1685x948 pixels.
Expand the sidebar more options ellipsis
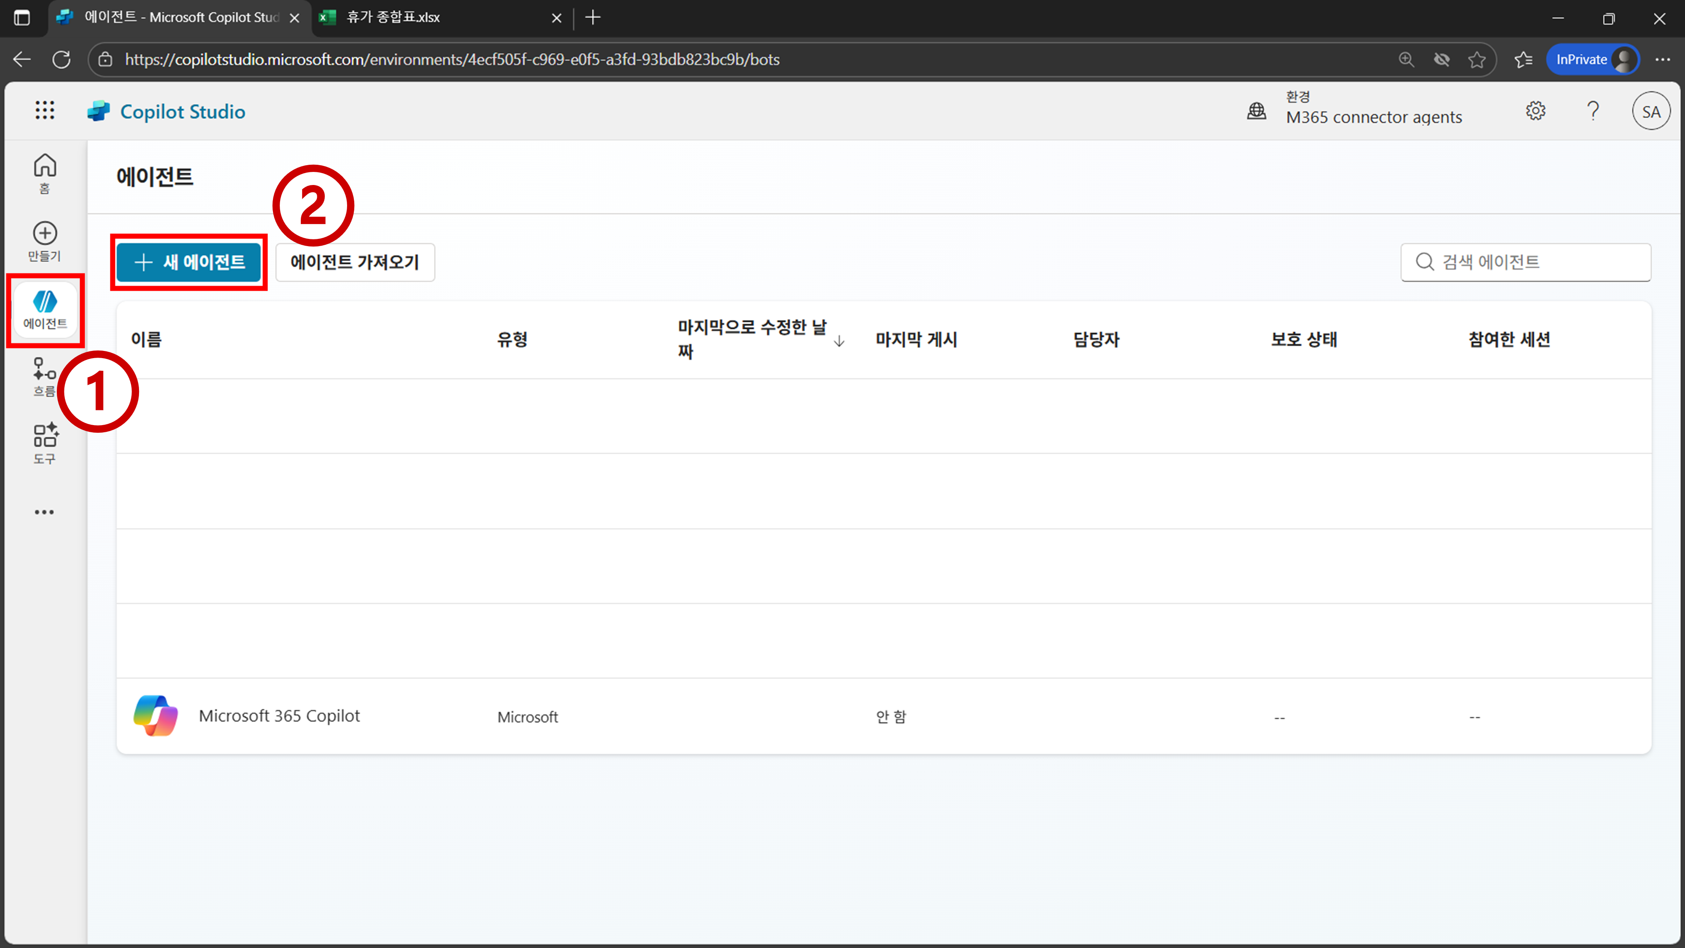tap(45, 511)
